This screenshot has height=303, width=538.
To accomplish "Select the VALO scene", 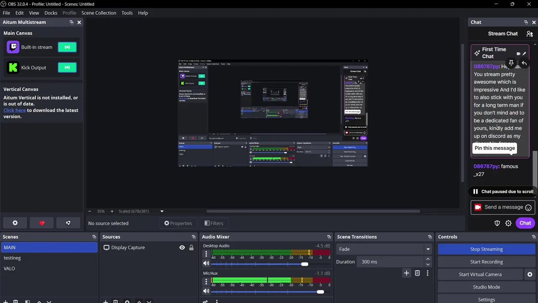I will pos(49,268).
